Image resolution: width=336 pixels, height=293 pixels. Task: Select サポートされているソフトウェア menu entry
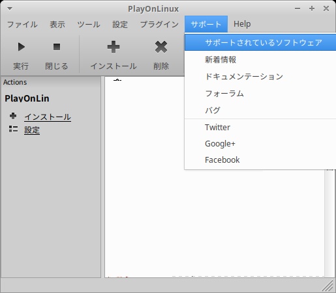click(x=260, y=42)
